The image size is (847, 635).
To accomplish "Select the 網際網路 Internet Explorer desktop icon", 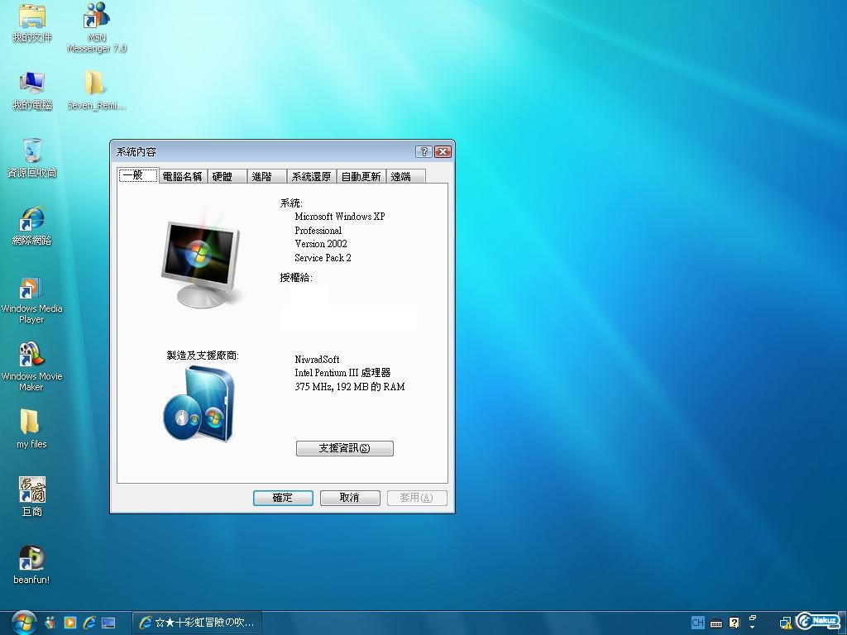I will [32, 226].
